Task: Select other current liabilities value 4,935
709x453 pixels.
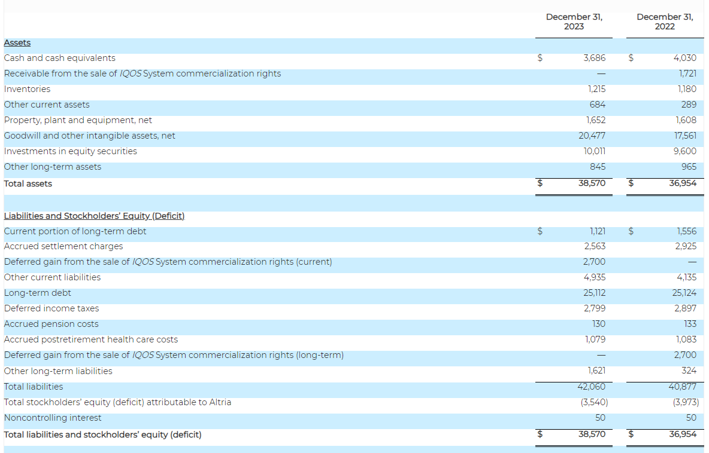Action: [x=595, y=277]
